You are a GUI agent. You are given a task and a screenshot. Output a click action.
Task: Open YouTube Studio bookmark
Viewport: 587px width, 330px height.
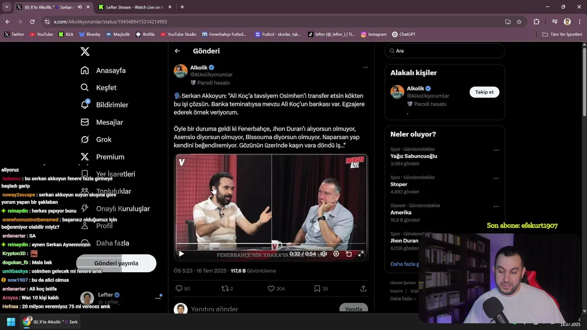(178, 34)
